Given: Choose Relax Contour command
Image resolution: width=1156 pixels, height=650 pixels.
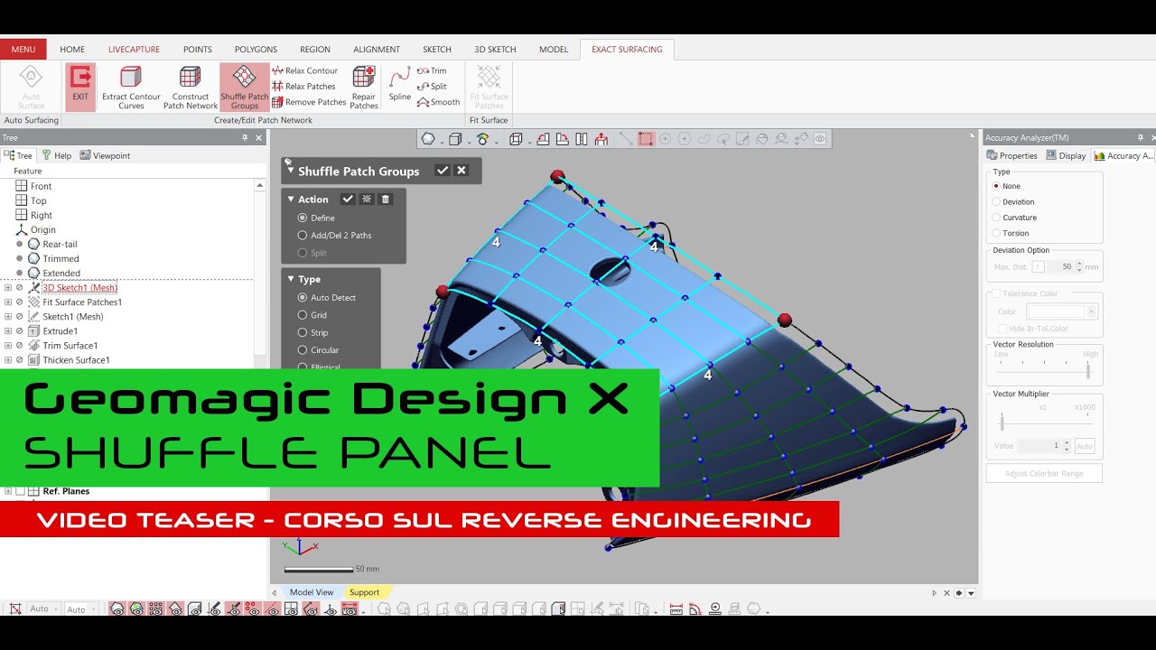Looking at the screenshot, I should pyautogui.click(x=305, y=70).
